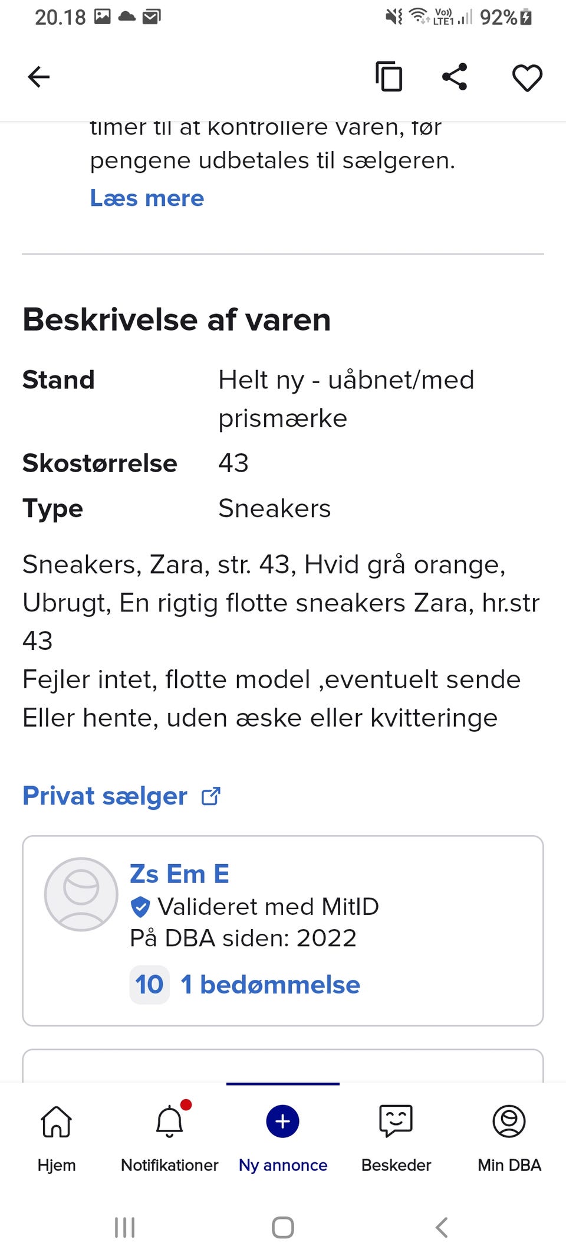This screenshot has height=1259, width=566.
Task: Tap the back arrow icon
Action: (39, 77)
